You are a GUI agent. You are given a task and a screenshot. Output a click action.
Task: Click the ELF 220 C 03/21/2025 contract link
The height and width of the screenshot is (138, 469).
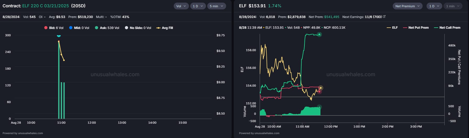click(x=46, y=6)
